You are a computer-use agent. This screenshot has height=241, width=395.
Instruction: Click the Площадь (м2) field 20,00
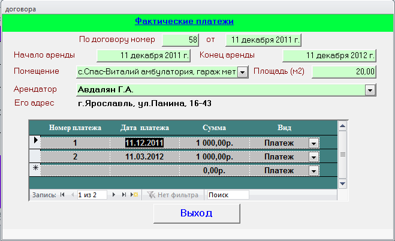[344, 72]
